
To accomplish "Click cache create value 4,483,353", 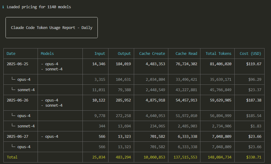I will [156, 64].
